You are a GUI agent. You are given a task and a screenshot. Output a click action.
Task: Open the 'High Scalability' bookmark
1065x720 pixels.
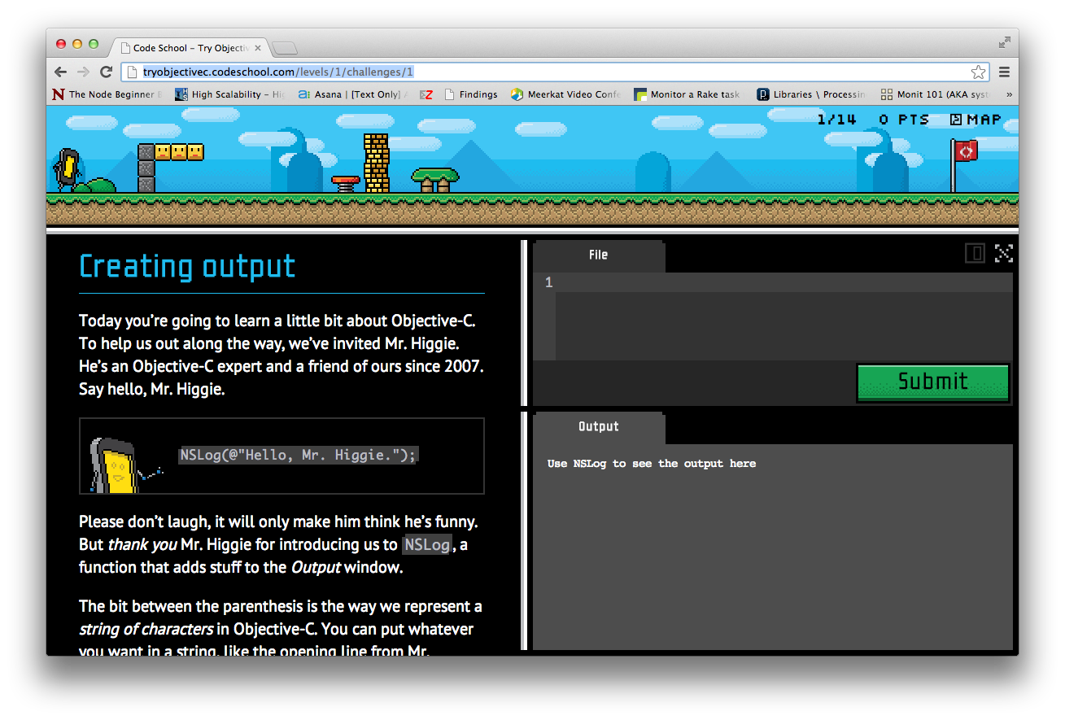click(230, 94)
